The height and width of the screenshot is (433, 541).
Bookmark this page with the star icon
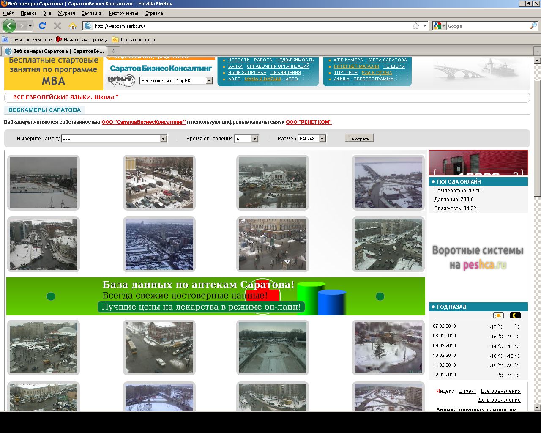416,26
